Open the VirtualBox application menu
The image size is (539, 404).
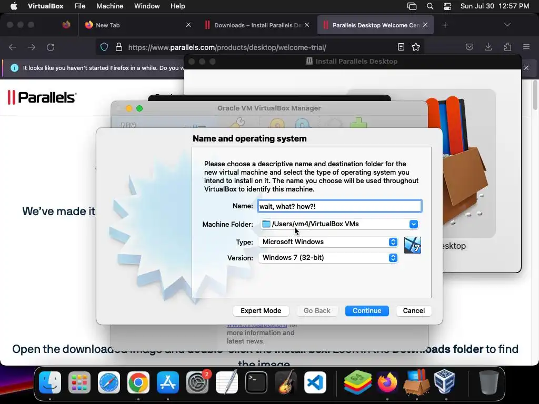tap(45, 6)
